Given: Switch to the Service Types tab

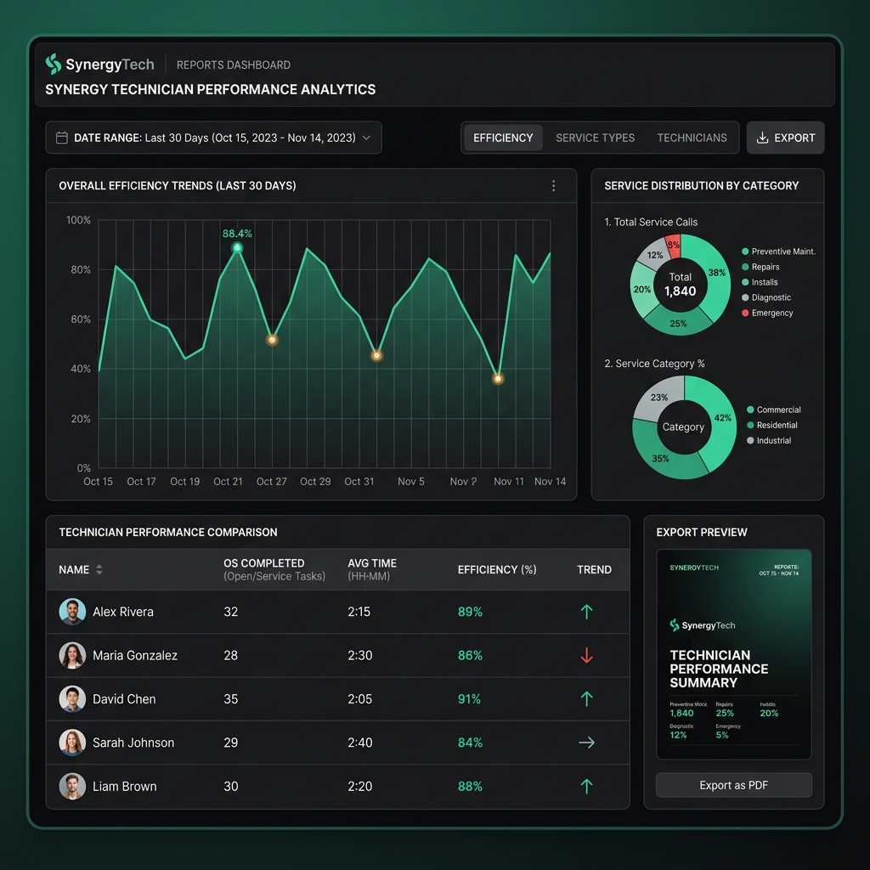Looking at the screenshot, I should click(x=595, y=138).
